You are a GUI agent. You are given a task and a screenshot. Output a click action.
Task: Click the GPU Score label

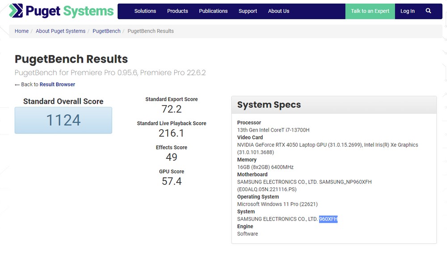171,171
